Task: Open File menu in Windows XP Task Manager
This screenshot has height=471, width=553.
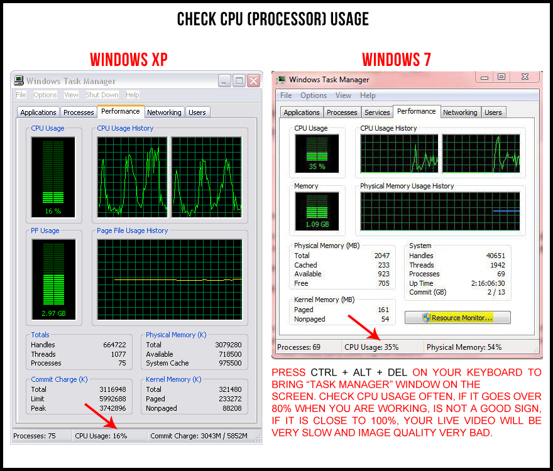Action: [21, 95]
